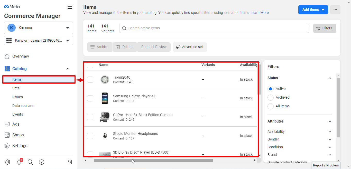351x169 pixels.
Task: Click the Filters button
Action: (325, 28)
